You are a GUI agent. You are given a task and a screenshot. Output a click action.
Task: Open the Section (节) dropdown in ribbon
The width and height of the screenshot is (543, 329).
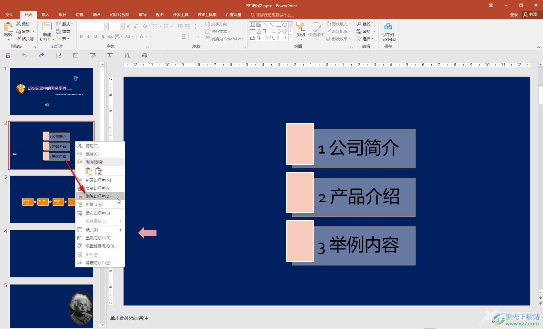pyautogui.click(x=63, y=39)
